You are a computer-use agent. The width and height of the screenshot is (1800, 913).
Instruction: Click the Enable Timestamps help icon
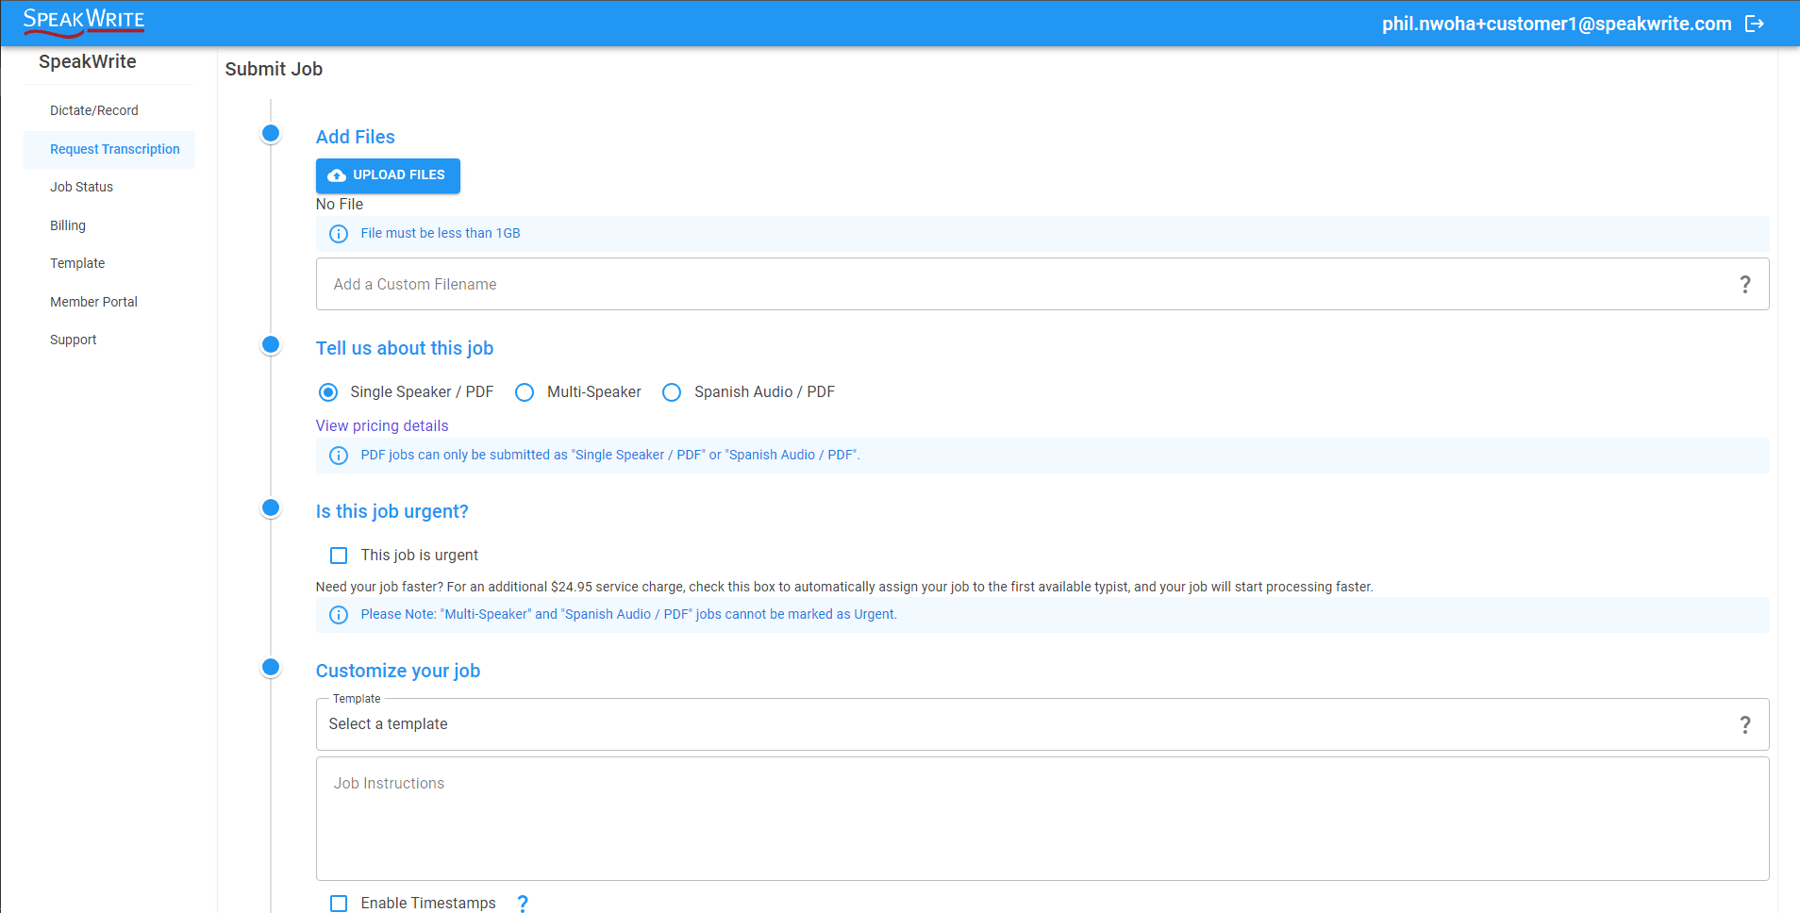point(523,903)
